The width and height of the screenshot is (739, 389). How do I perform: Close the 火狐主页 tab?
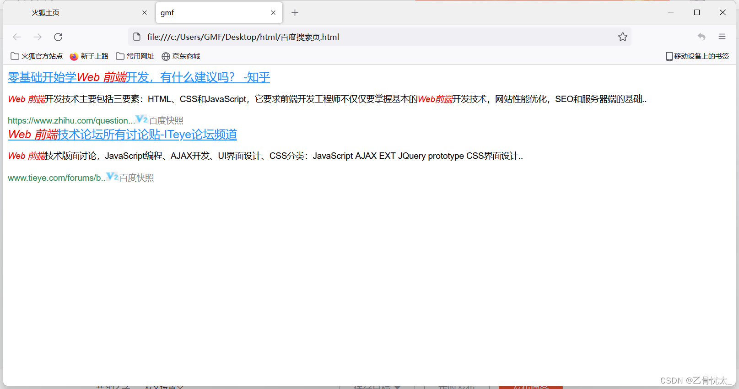(x=145, y=13)
